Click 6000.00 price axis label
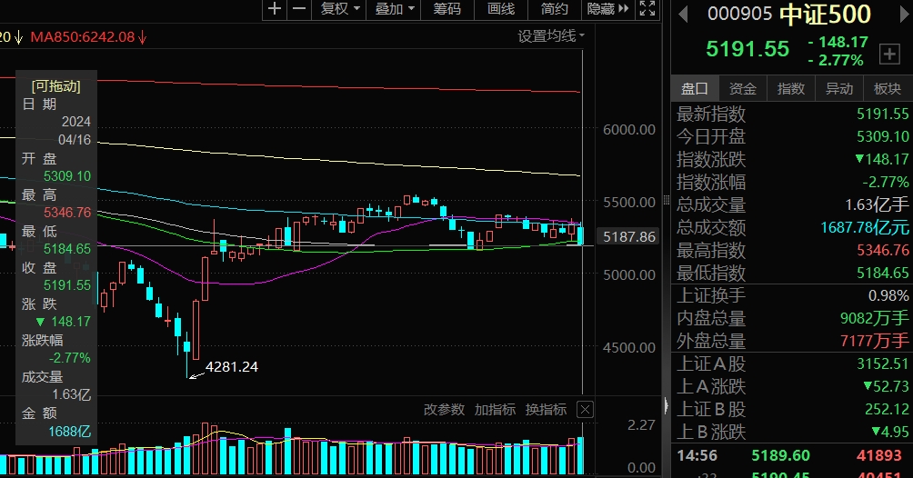Screen dimensions: 913x478 point(629,130)
